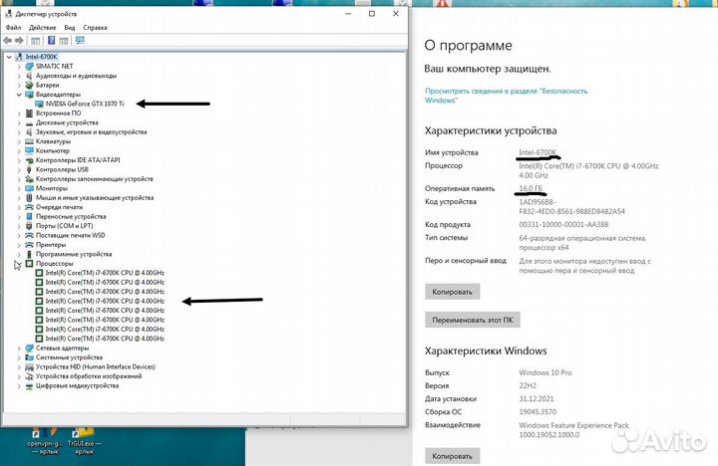Expand Аудиовходы и аудиовыходы
Image resolution: width=718 pixels, height=466 pixels.
click(19, 76)
